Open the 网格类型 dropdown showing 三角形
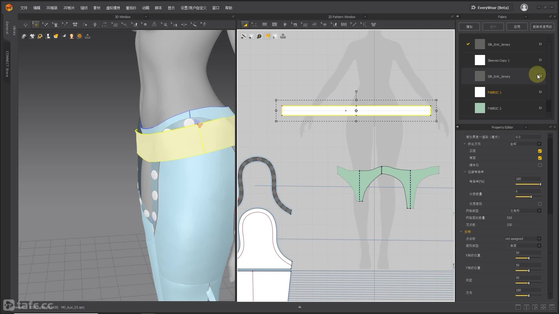This screenshot has width=559, height=314. [525, 211]
